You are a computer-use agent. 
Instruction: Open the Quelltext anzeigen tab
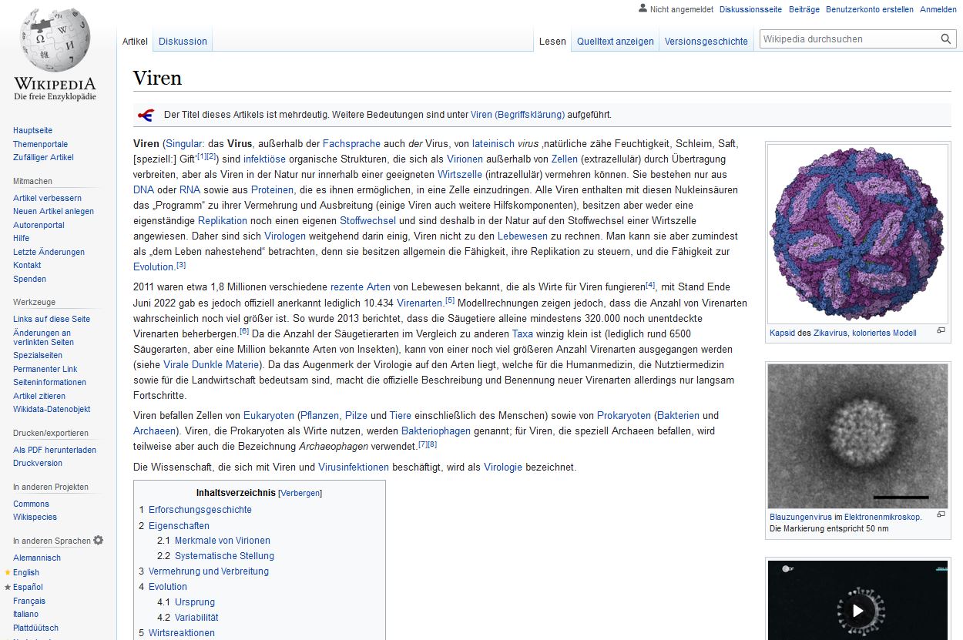click(615, 42)
